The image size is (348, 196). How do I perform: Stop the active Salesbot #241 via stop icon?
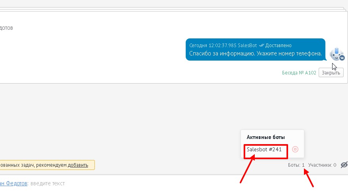click(295, 149)
